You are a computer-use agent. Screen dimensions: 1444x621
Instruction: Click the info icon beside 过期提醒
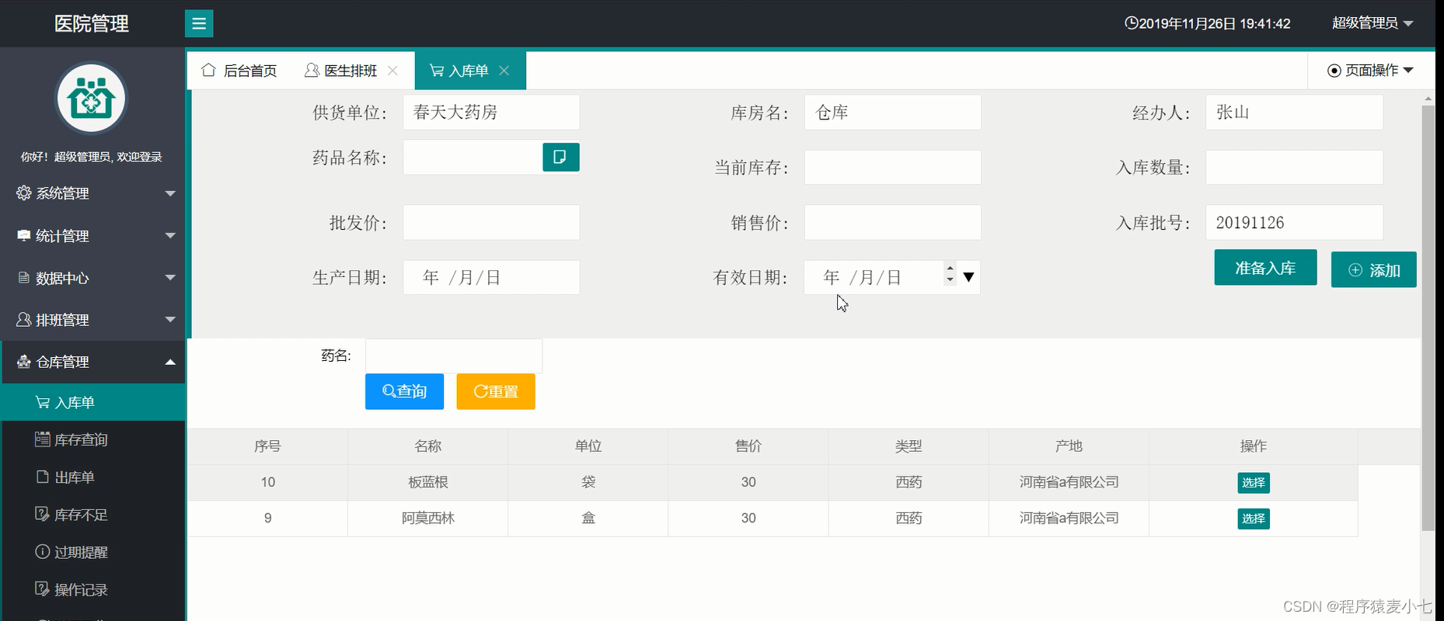pos(43,551)
